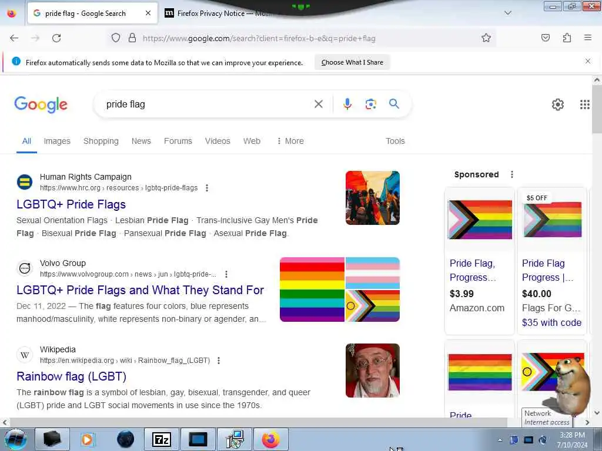Select the Shopping search tab
Image resolution: width=602 pixels, height=451 pixels.
tap(101, 141)
